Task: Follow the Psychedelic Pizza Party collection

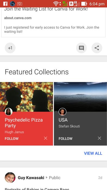Action: click(x=12, y=138)
